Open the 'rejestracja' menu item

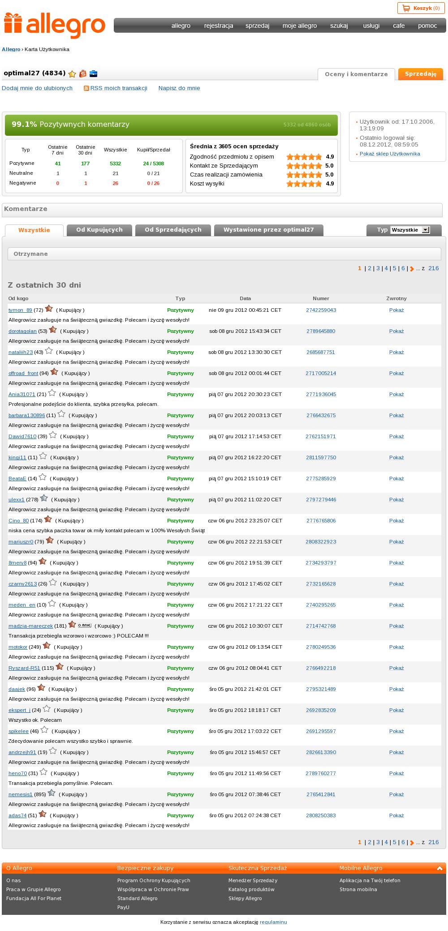(x=219, y=26)
